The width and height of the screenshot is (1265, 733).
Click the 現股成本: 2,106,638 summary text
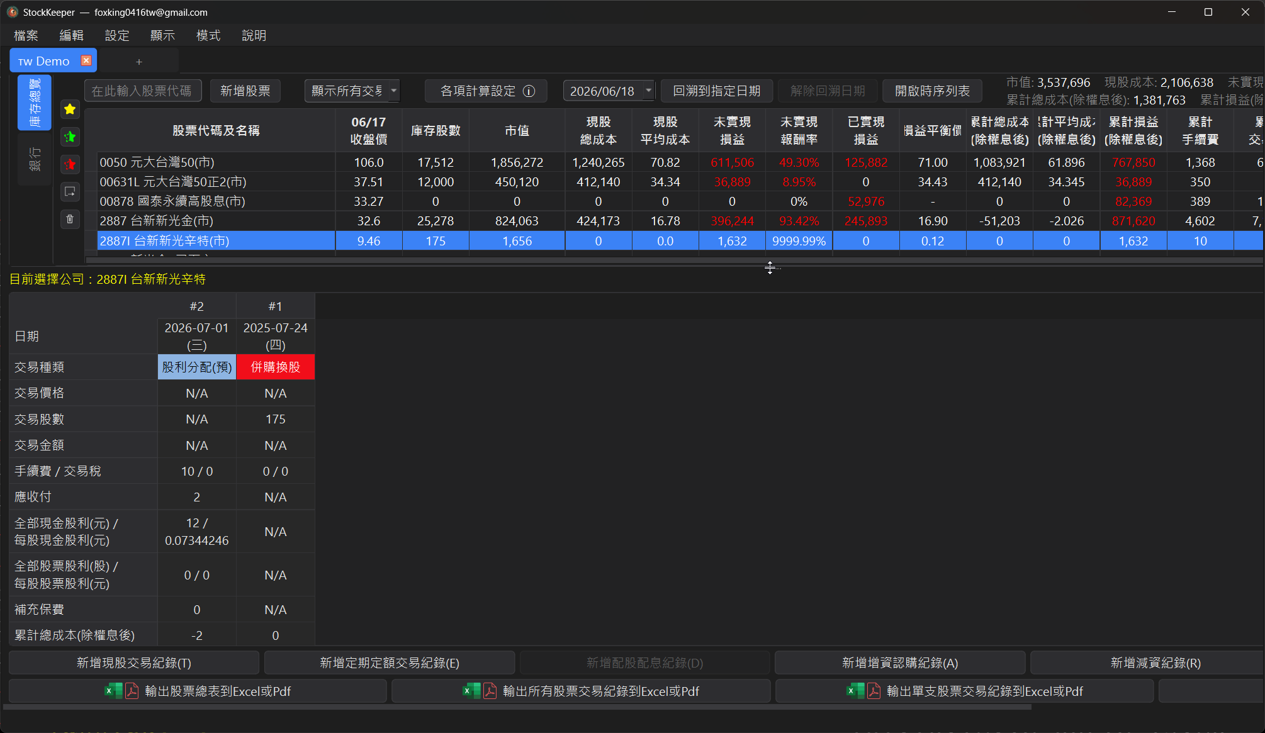[1159, 82]
